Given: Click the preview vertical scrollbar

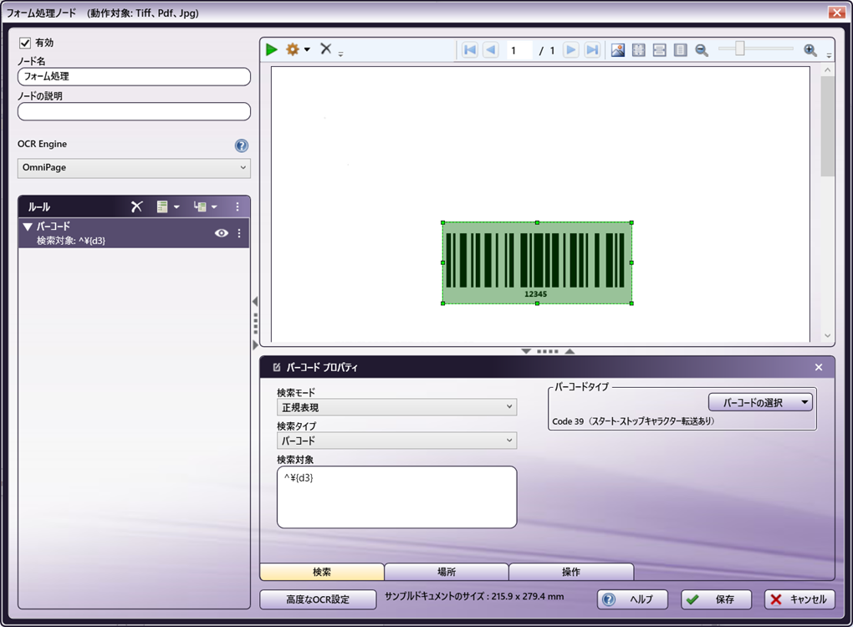Looking at the screenshot, I should pyautogui.click(x=827, y=202).
